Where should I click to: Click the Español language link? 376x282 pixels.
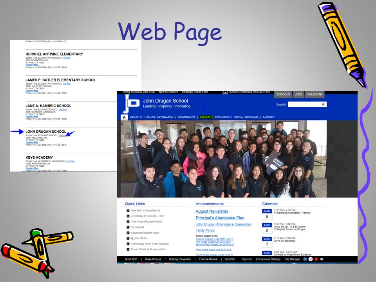click(281, 105)
